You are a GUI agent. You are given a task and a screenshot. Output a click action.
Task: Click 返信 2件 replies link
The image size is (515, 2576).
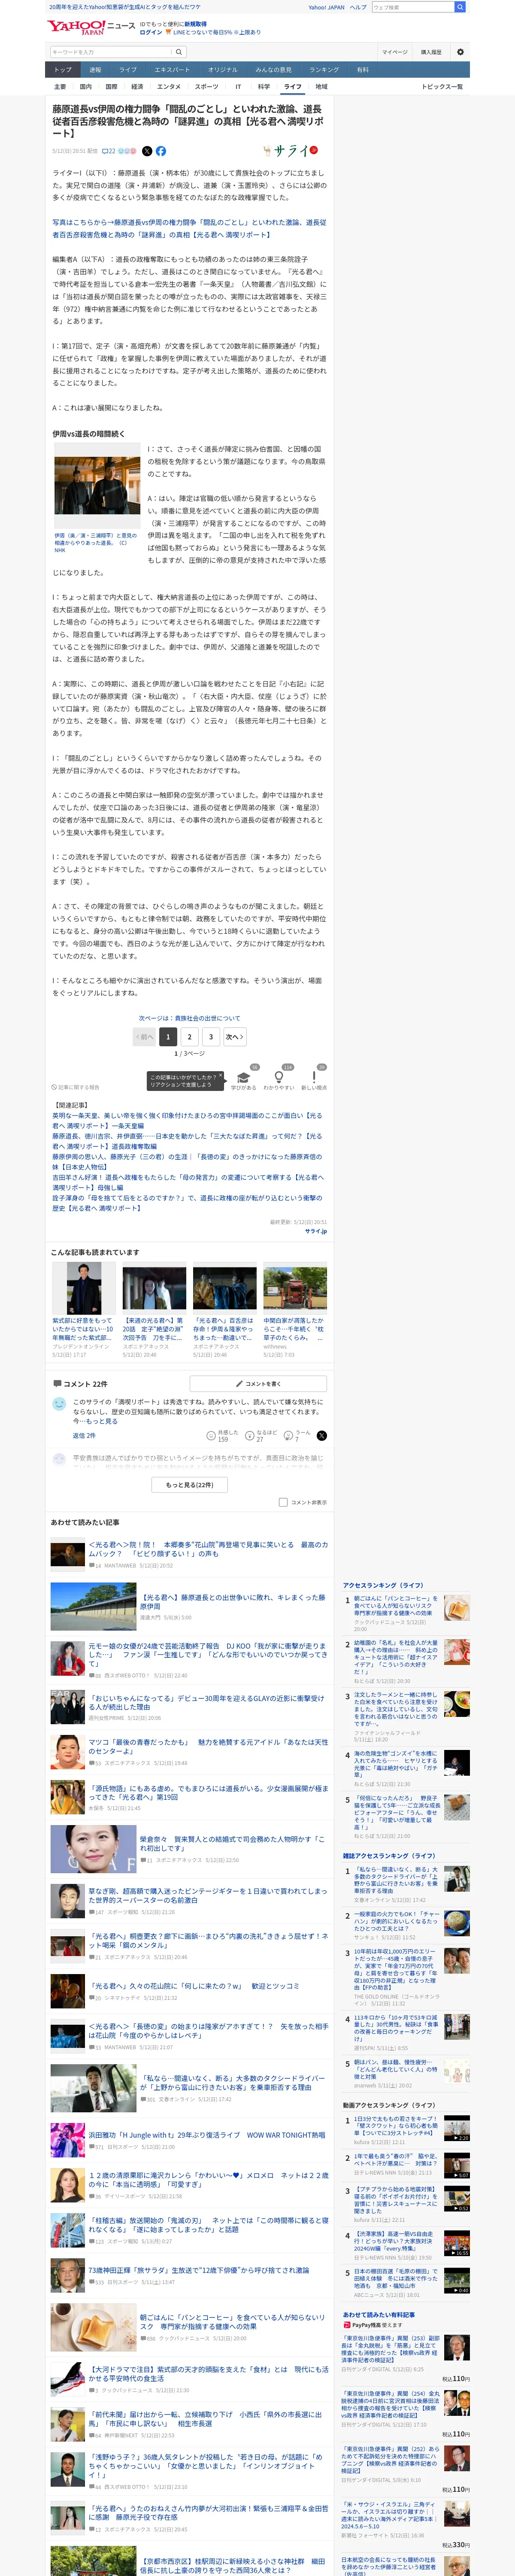[x=84, y=1436]
